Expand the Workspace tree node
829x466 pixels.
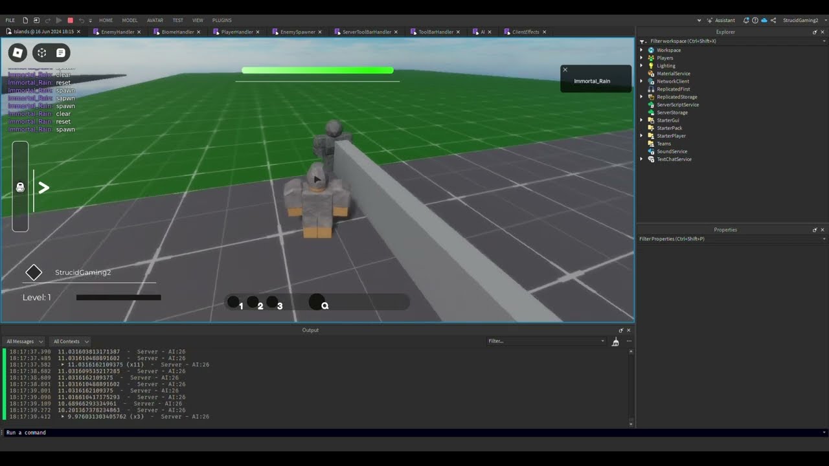coord(642,50)
